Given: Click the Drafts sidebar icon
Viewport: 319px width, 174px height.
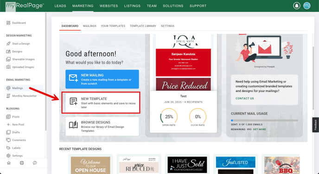Looking at the screenshot, I should [8, 132].
